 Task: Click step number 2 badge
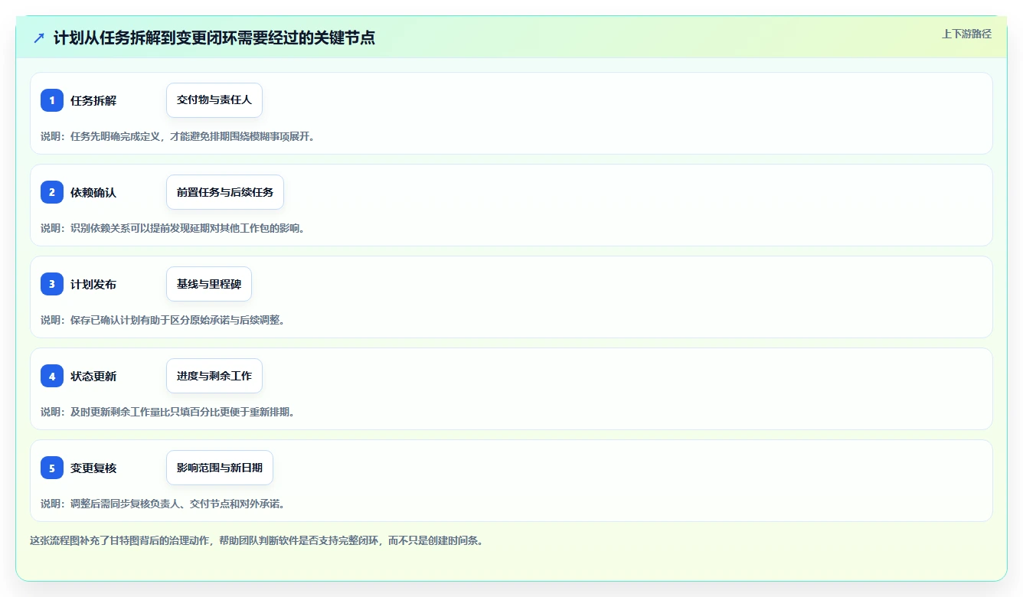point(52,192)
